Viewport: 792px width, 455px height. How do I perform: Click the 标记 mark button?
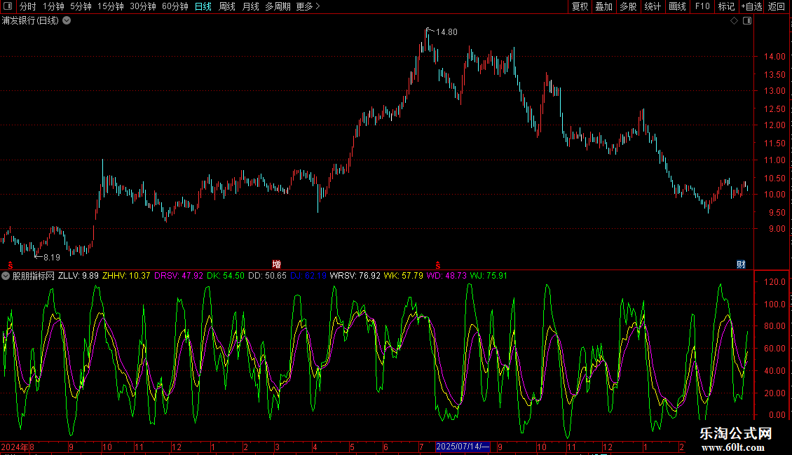726,6
